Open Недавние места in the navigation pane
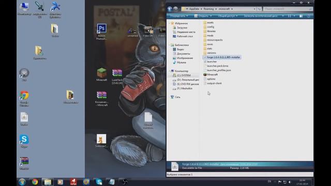This screenshot has height=186, width=331. [x=186, y=32]
